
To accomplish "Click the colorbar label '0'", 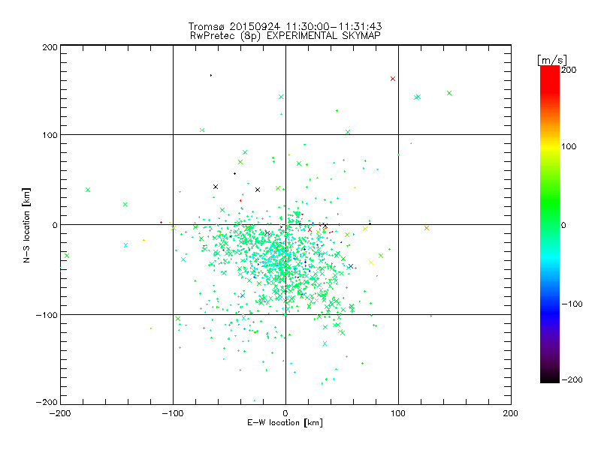I will pos(563,225).
